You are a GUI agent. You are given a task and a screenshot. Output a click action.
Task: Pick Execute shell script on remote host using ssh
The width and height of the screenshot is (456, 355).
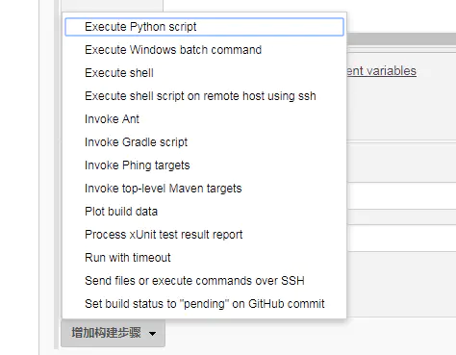204,96
